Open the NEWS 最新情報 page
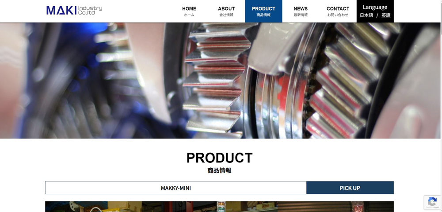 (x=301, y=12)
